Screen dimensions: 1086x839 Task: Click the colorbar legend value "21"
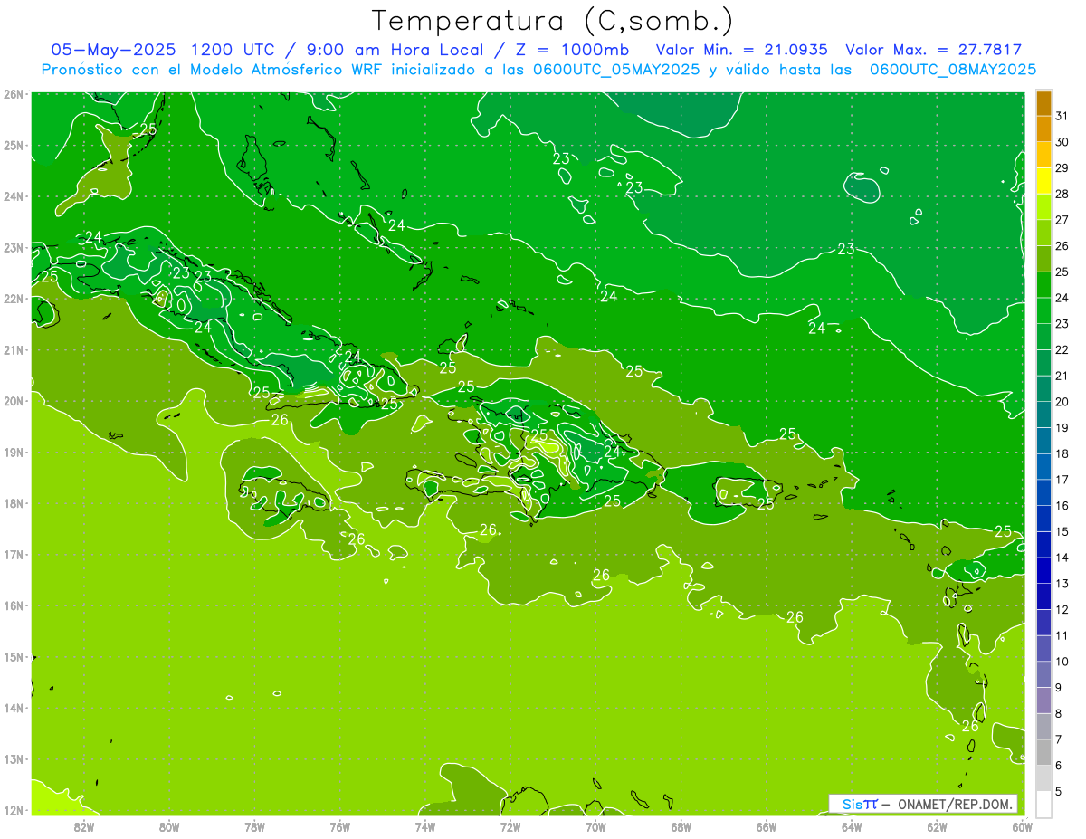1062,376
